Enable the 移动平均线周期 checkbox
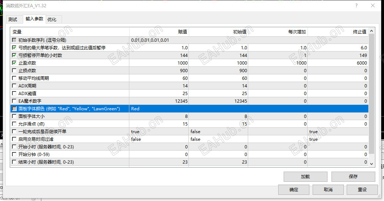 pyautogui.click(x=14, y=78)
